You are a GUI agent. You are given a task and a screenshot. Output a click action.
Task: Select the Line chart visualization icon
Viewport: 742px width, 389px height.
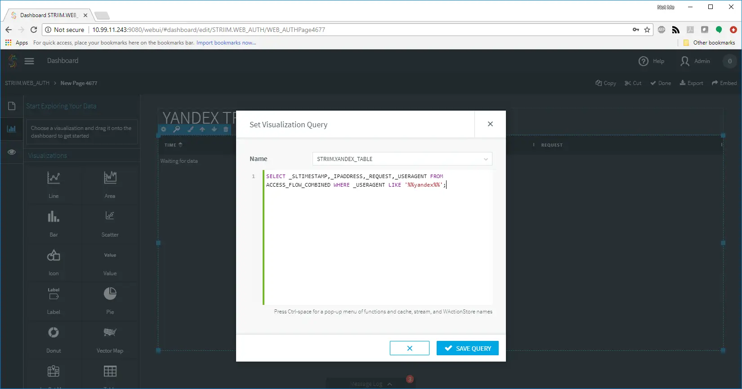click(54, 178)
